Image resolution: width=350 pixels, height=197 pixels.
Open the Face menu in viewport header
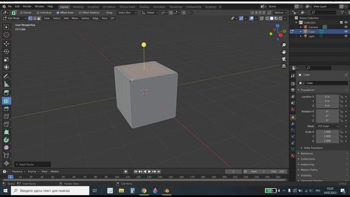104,18
